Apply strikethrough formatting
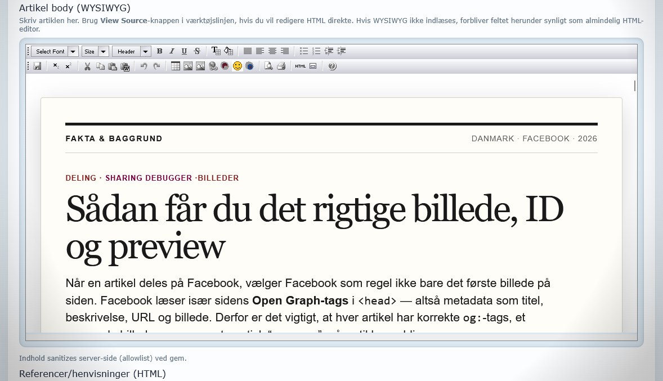Image resolution: width=663 pixels, height=381 pixels. click(197, 51)
